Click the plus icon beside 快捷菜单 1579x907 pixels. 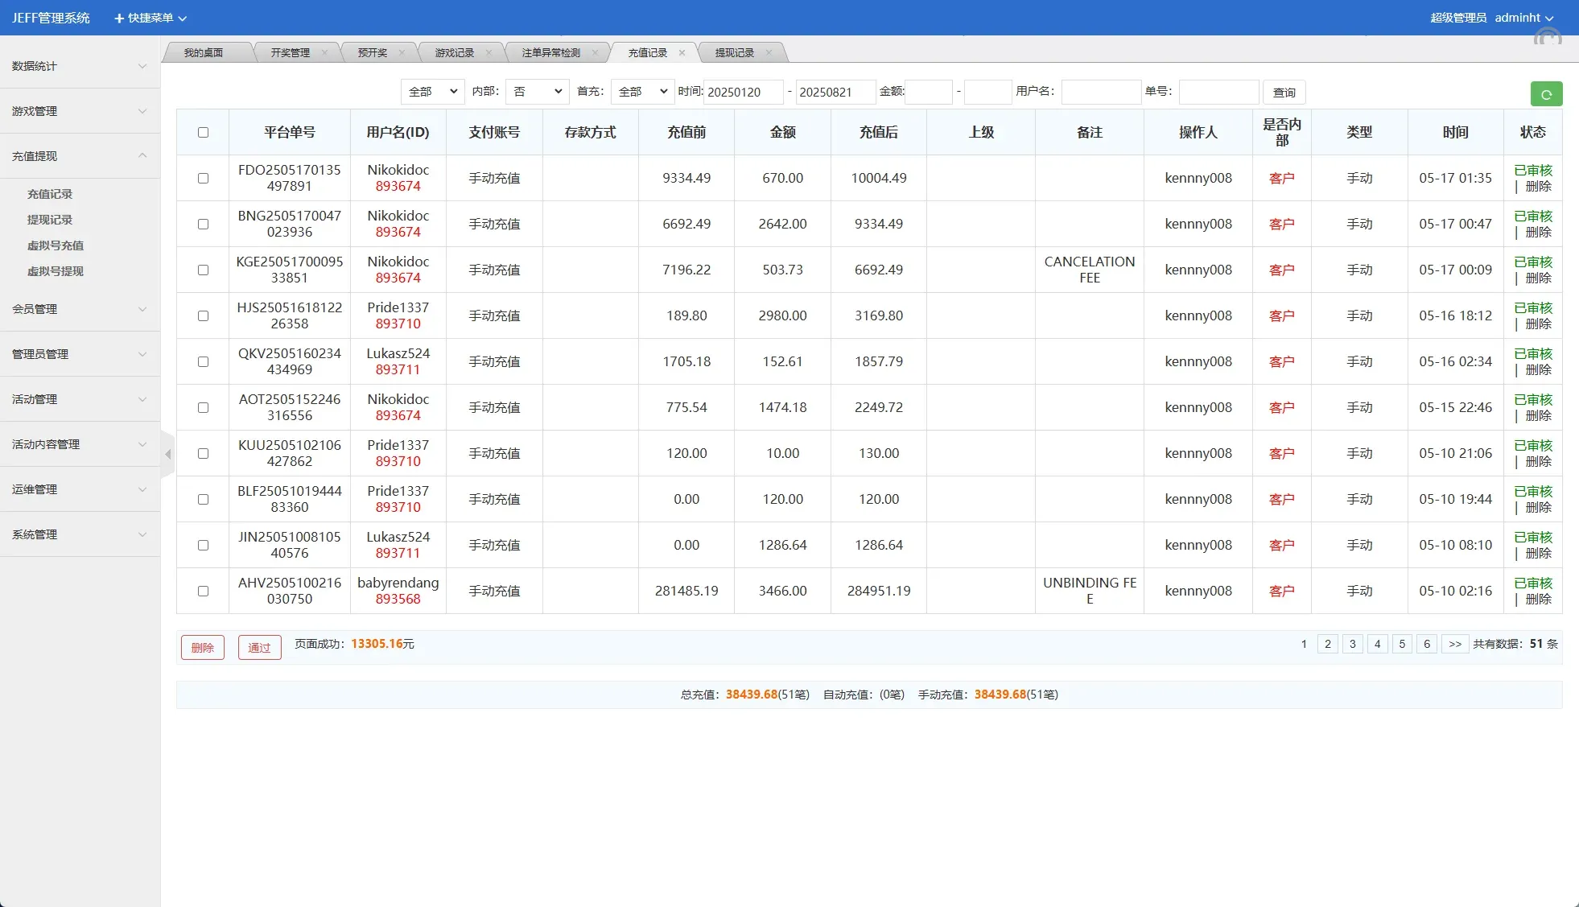119,18
